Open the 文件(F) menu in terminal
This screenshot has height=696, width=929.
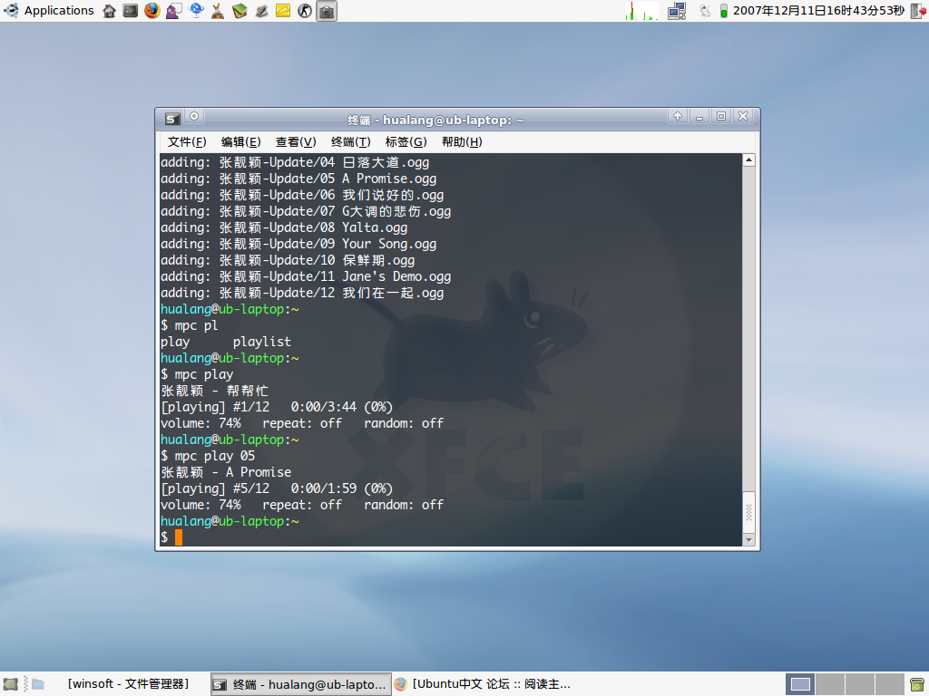coord(187,142)
